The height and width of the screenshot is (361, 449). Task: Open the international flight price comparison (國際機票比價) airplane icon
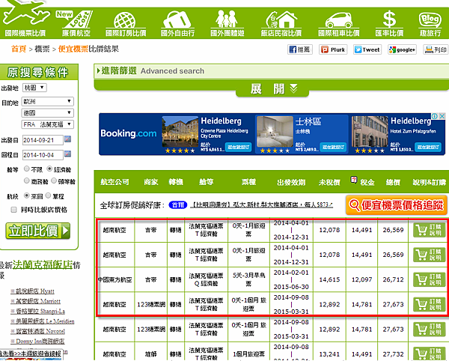(25, 19)
